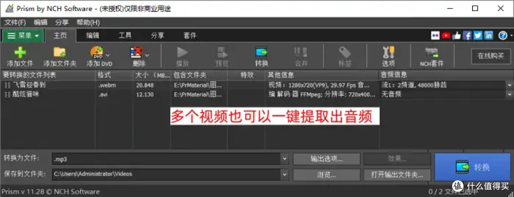This screenshot has width=514, height=197.
Task: Click the thumbs-up like icon
Action: (456, 36)
